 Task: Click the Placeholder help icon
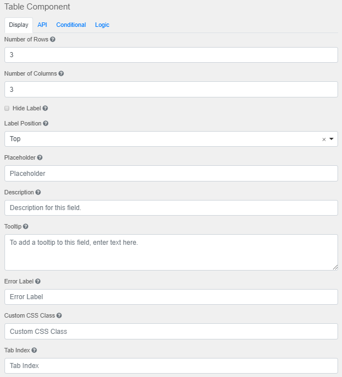pyautogui.click(x=40, y=158)
